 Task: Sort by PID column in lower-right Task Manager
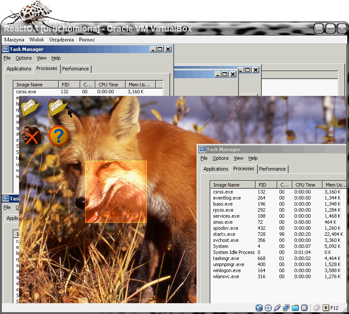click(266, 185)
